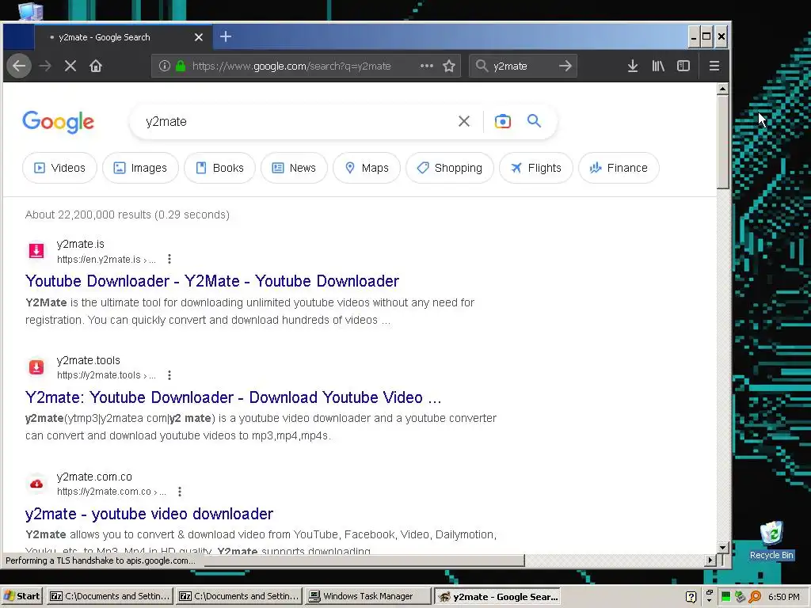Open more options for y2mate.is result
811x608 pixels.
(169, 259)
